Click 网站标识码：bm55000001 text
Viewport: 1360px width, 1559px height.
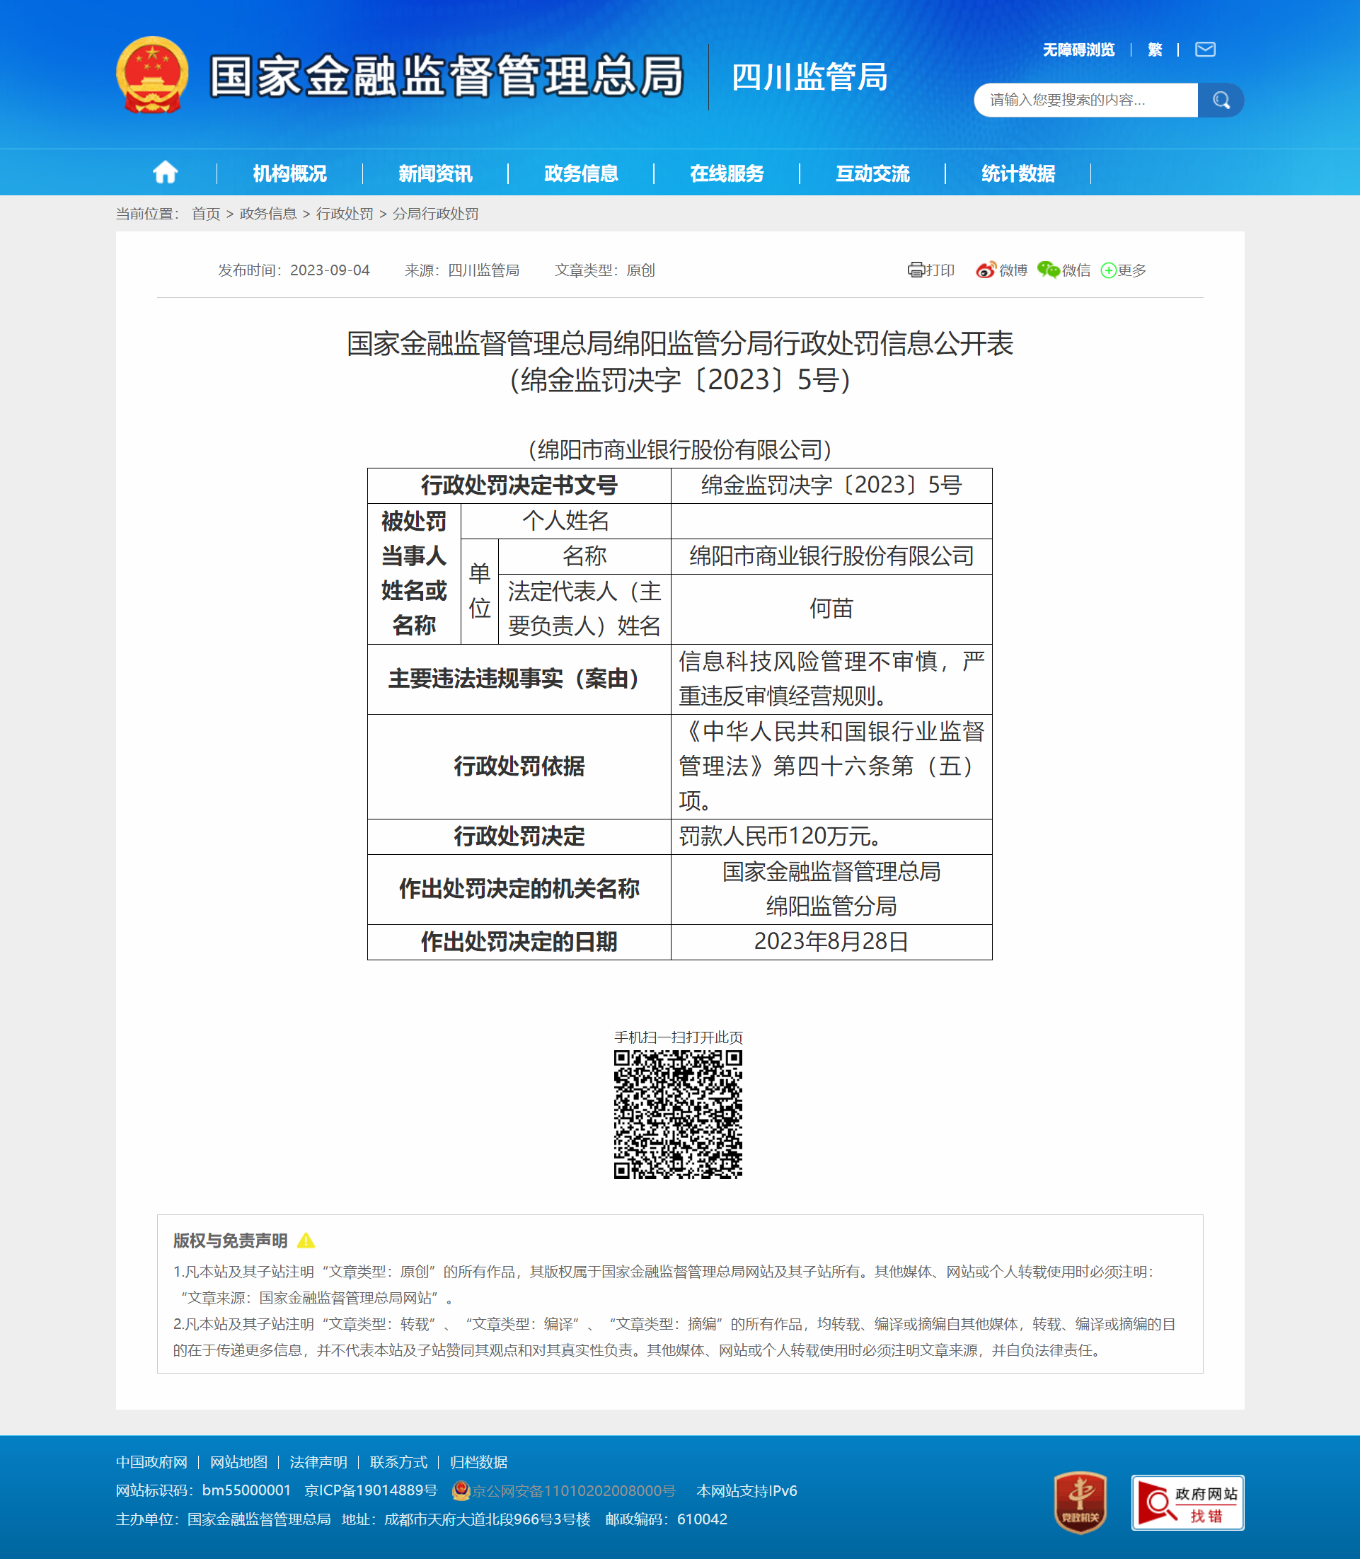click(203, 1490)
